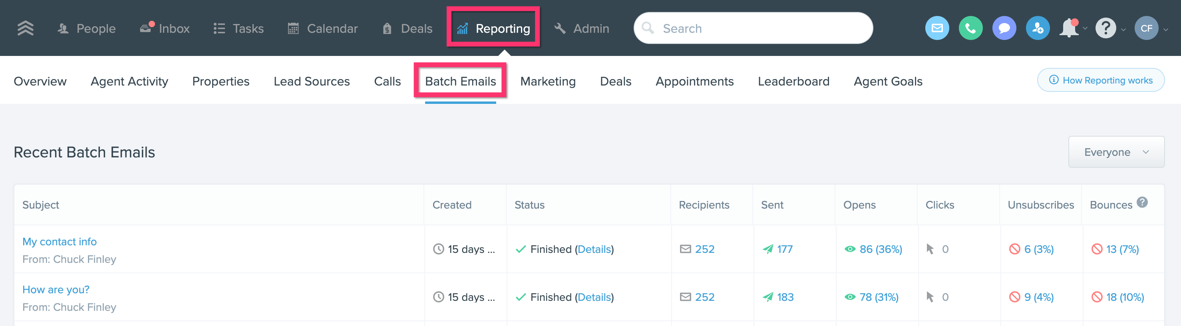
Task: Switch to the Agent Activity tab
Action: click(129, 81)
